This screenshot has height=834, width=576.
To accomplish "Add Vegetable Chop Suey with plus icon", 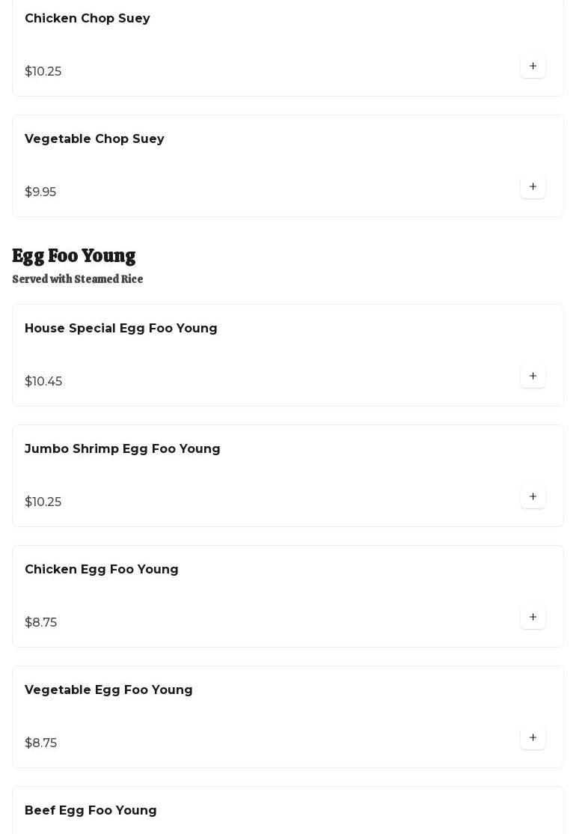I will pos(533,186).
